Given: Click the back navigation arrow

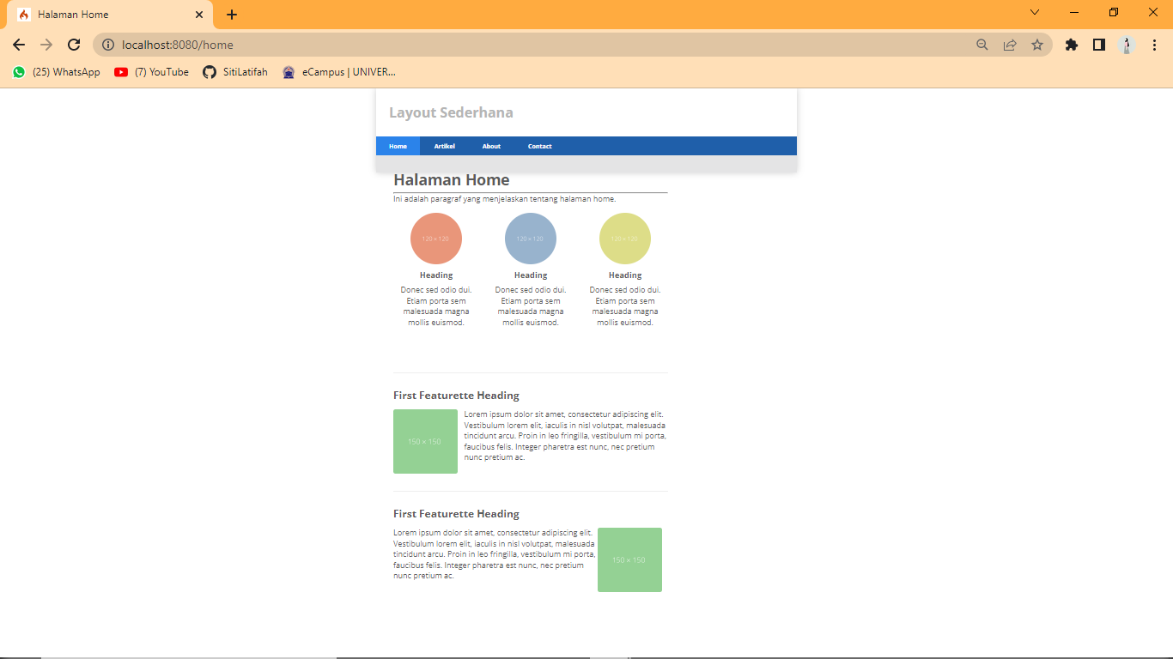Looking at the screenshot, I should 18,45.
